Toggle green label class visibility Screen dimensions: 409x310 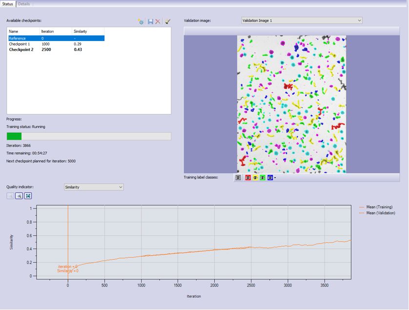[263, 178]
